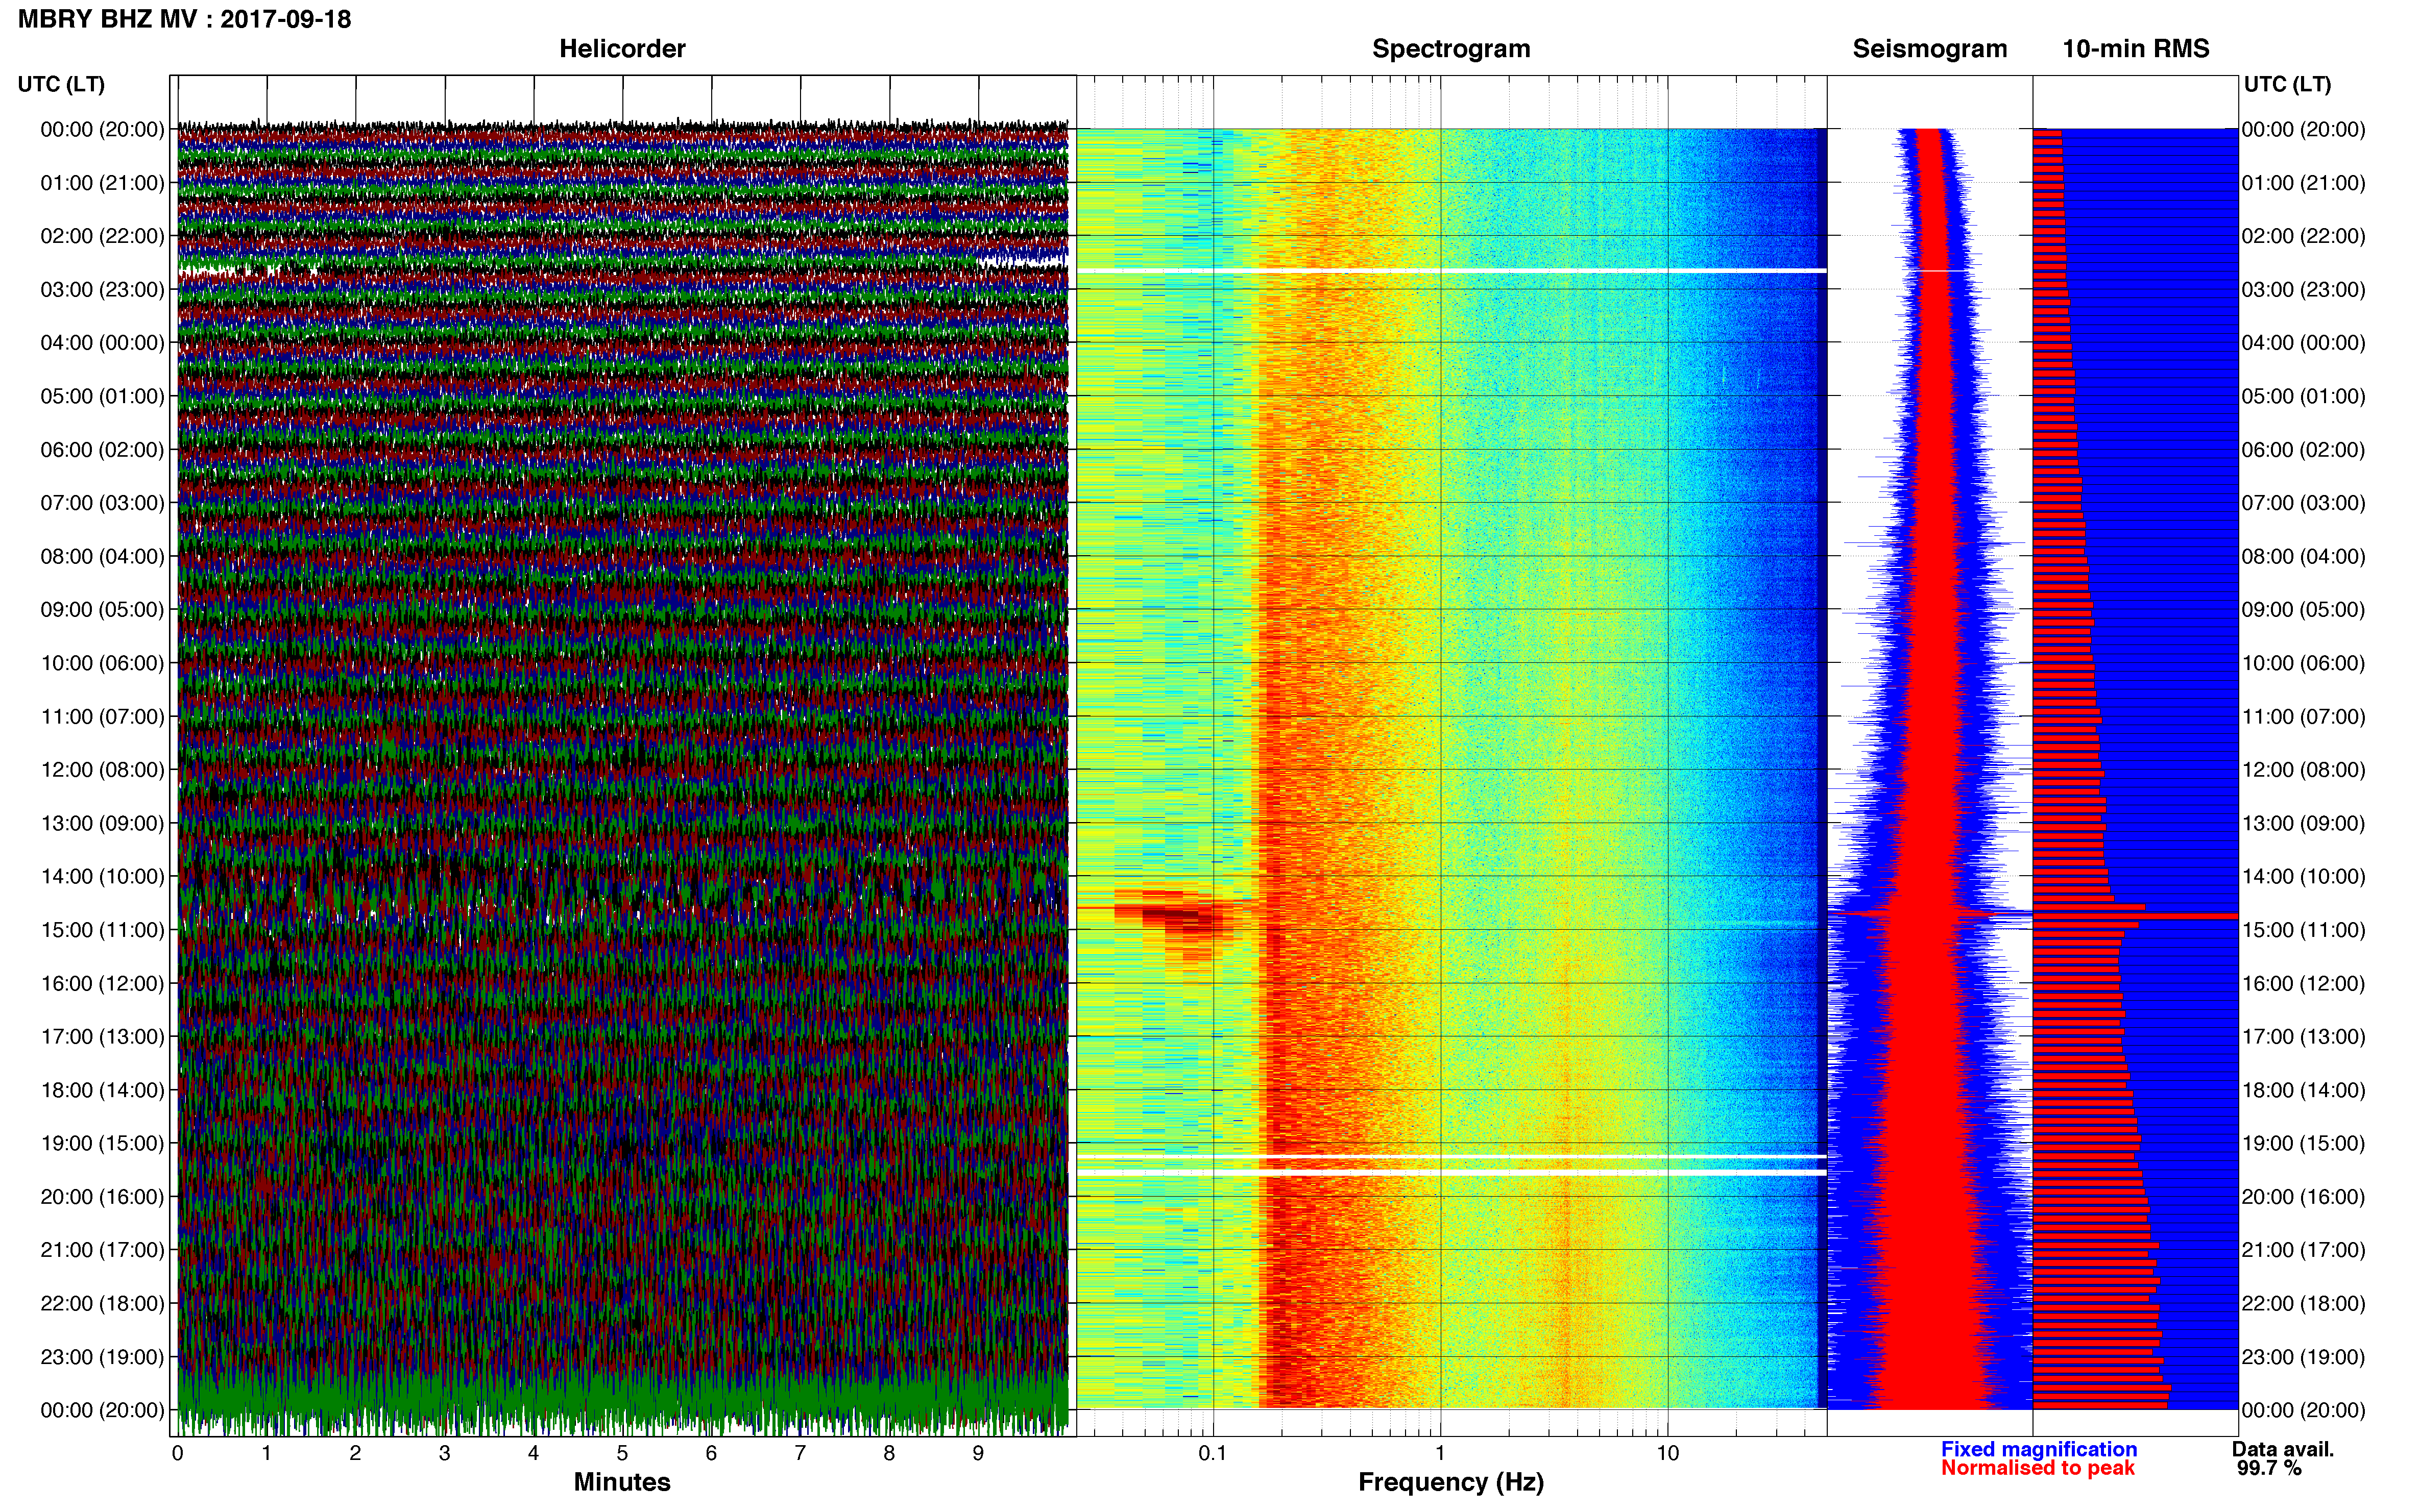The height and width of the screenshot is (1512, 2420).
Task: Click right time label '05:00 (01:00)'
Action: tap(2303, 396)
